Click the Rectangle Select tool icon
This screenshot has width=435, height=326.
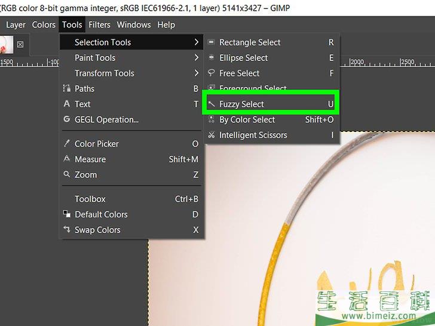point(212,42)
